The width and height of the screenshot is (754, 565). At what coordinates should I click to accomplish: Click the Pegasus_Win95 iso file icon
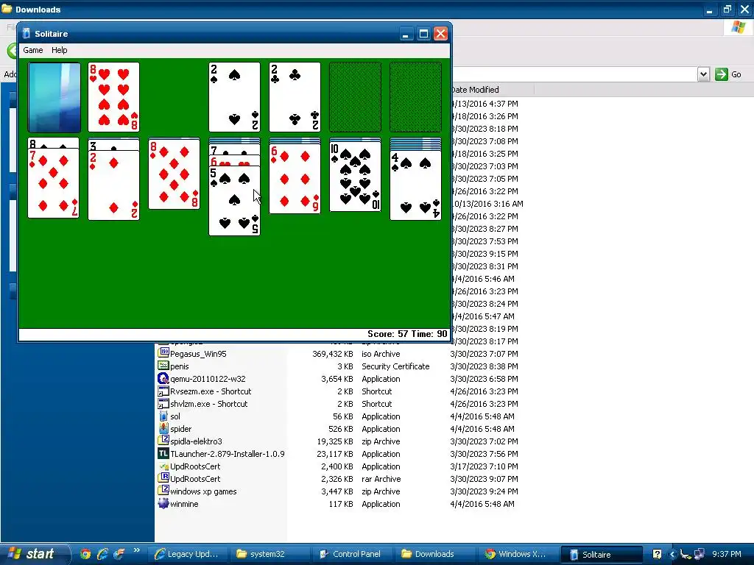click(x=163, y=353)
